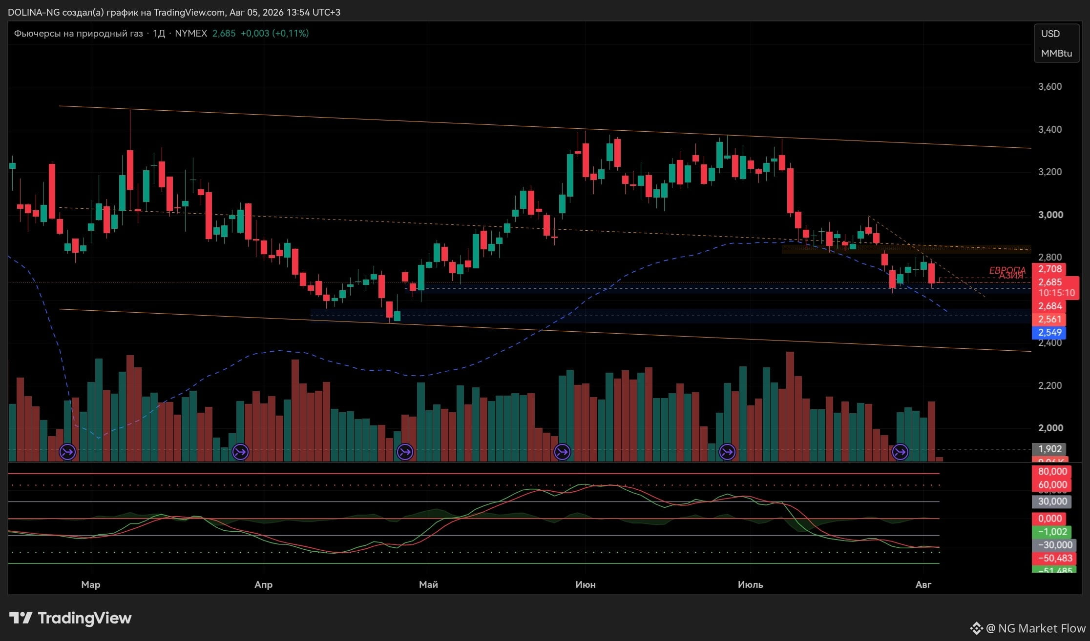Screen dimensions: 1090x641
Task: Click the '+0,003 (+0,11%)' change value
Action: point(274,33)
